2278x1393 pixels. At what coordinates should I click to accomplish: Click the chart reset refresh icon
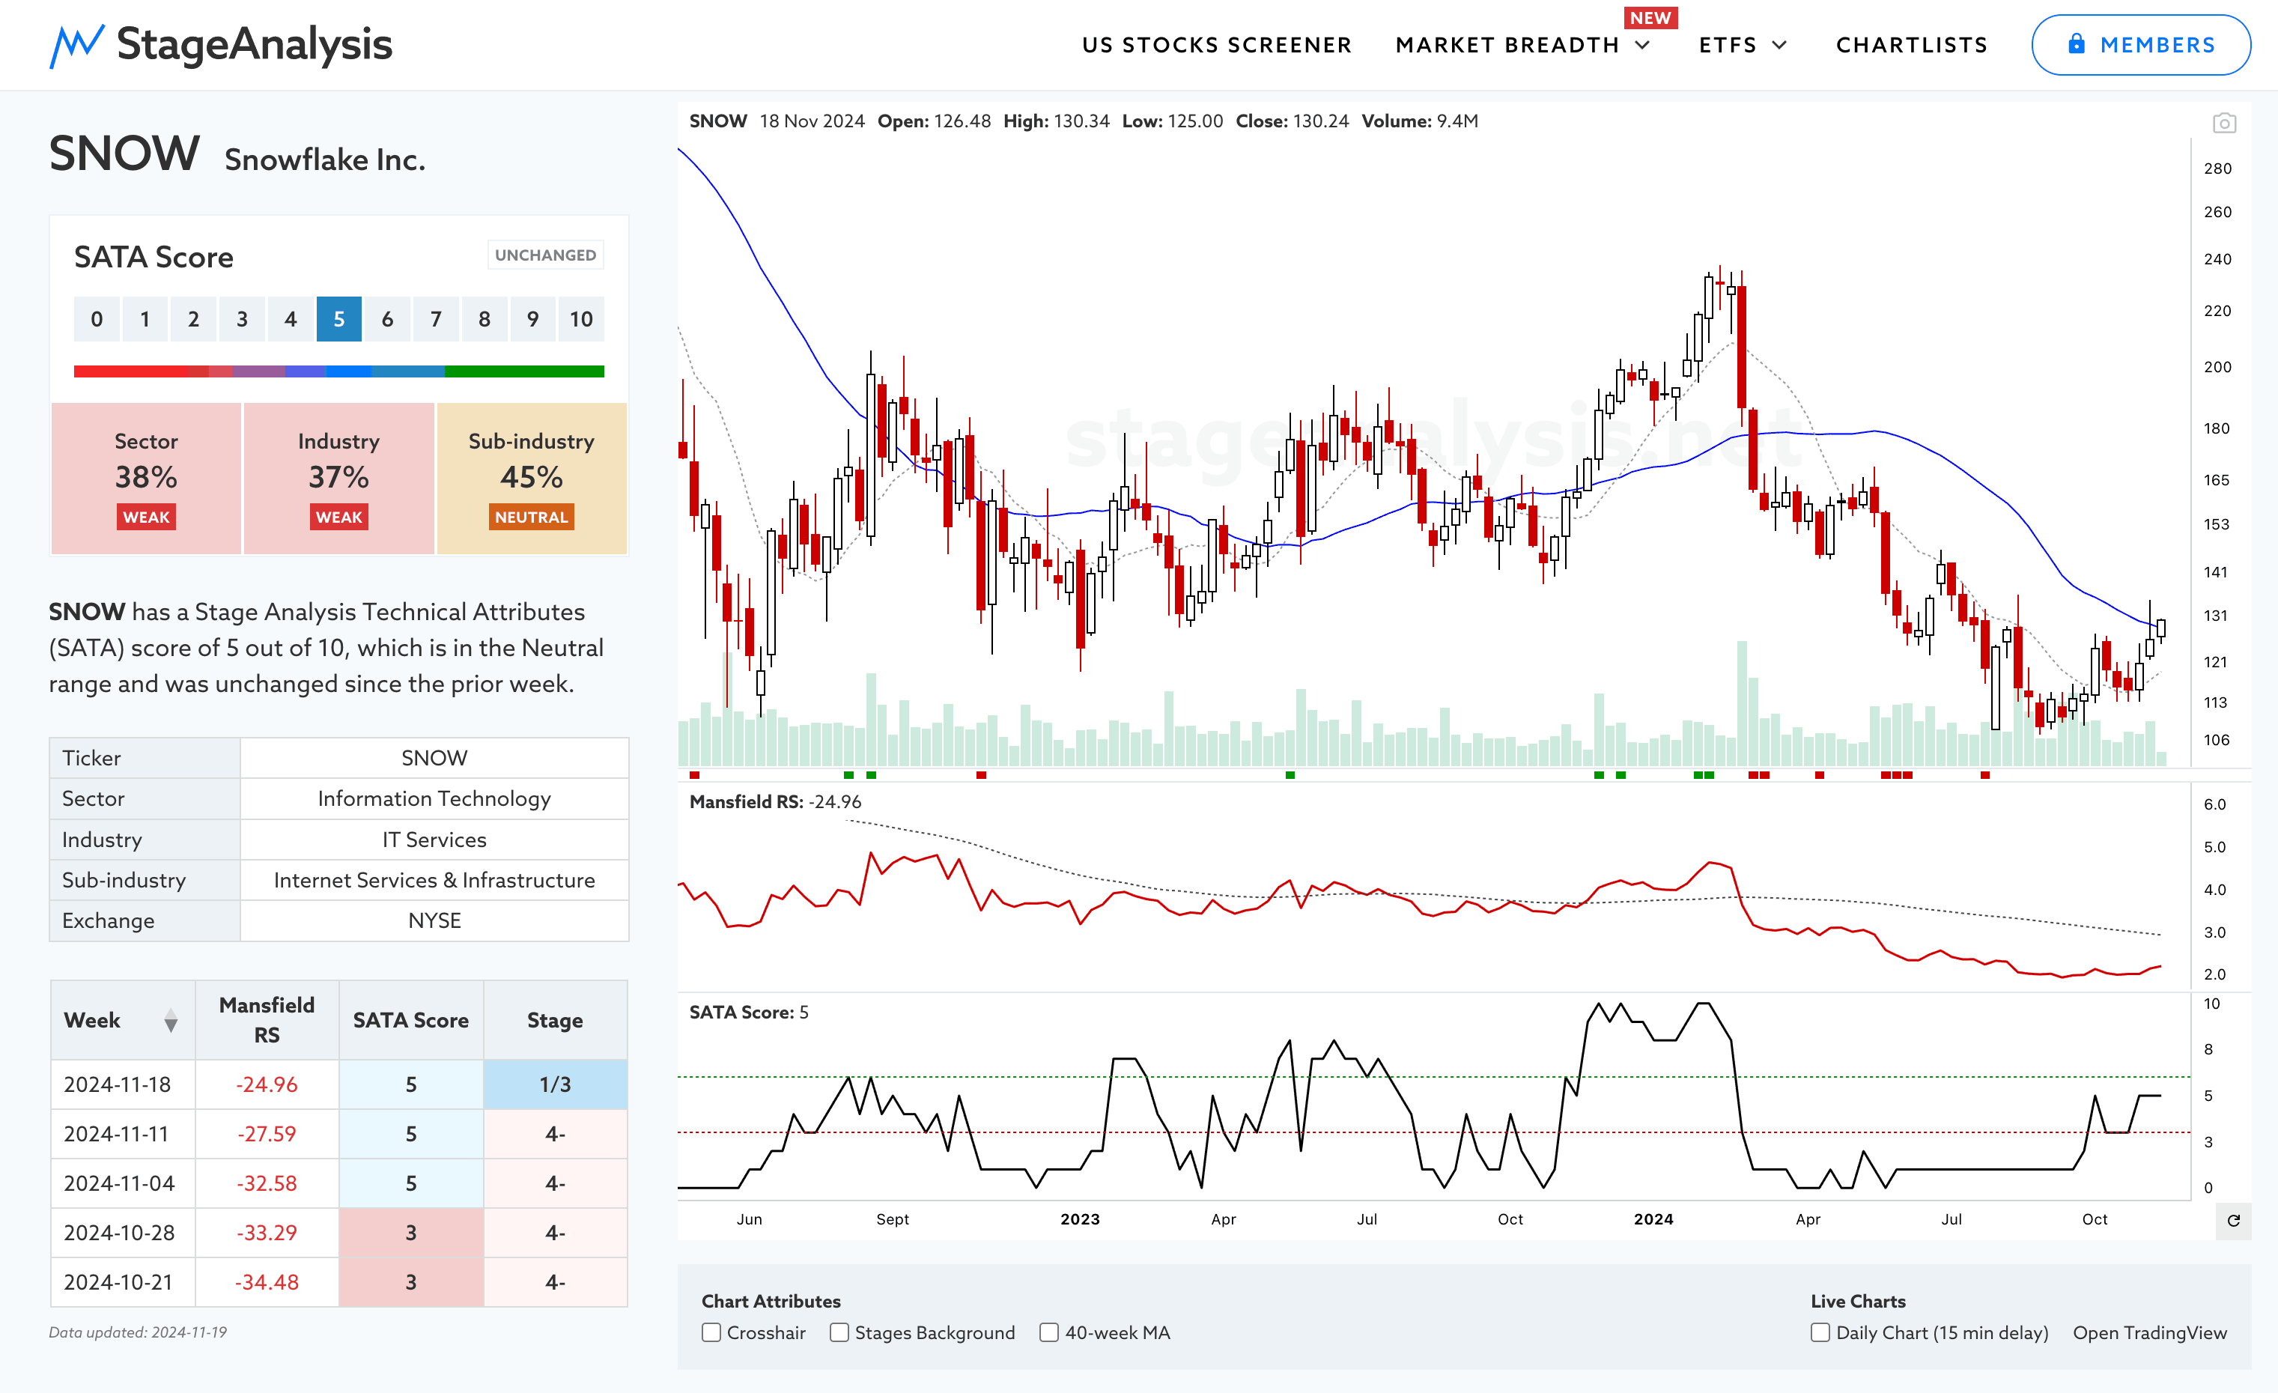tap(2233, 1220)
